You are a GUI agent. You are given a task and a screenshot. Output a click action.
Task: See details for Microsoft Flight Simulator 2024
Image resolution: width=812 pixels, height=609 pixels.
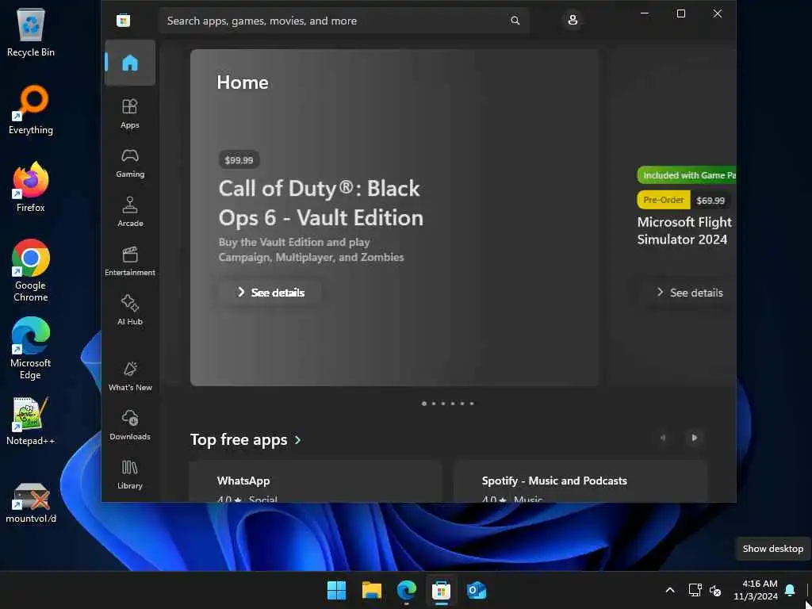tap(690, 293)
